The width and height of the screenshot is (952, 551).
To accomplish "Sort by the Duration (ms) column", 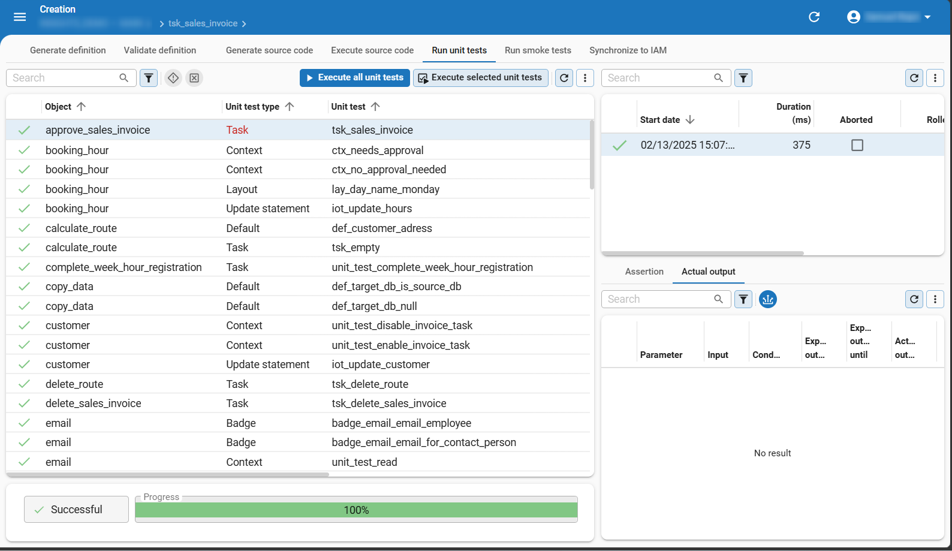I will tap(793, 113).
